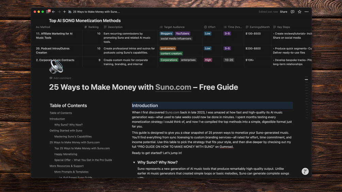The height and width of the screenshot is (192, 342).
Task: Click the speaker page icon in title bar
Action: click(70, 12)
